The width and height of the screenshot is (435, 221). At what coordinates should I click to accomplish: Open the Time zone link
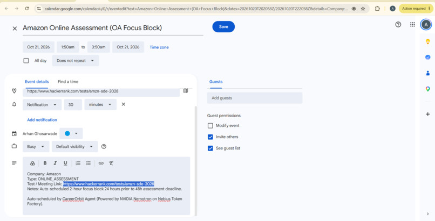[159, 47]
